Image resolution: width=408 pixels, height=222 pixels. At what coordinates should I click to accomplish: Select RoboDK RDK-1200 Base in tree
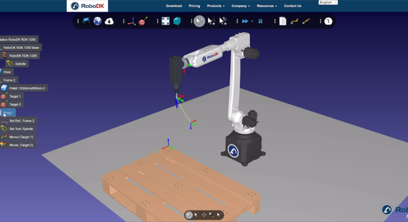coord(21,48)
